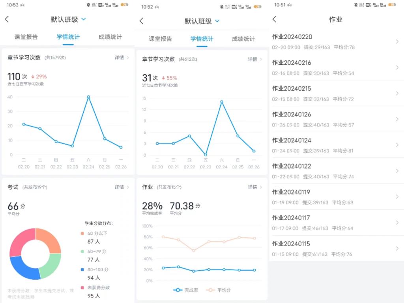Viewport: 404px width, 303px height.
Task: Tap back arrow on middle phone screen
Action: (x=141, y=21)
